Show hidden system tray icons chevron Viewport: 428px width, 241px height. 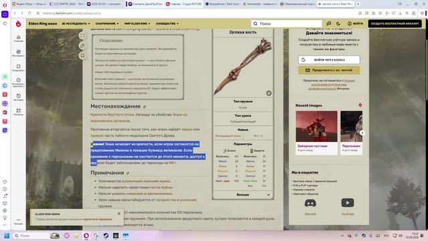click(342, 236)
